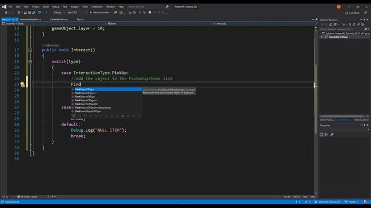Click the Categorized icon in Properties panel
371x208 pixels.
(322, 135)
